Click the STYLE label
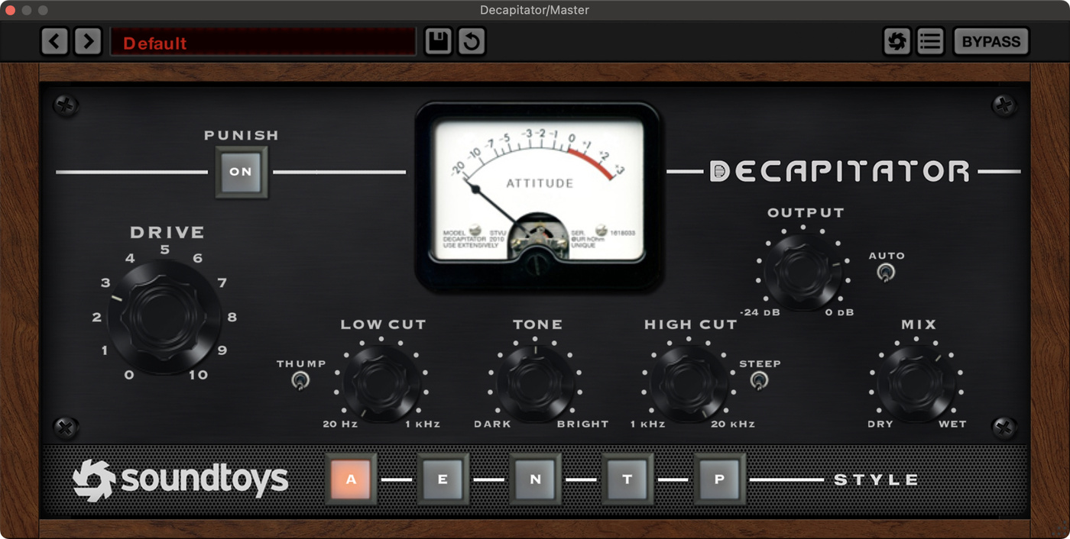Viewport: 1070px width, 539px height. (876, 480)
